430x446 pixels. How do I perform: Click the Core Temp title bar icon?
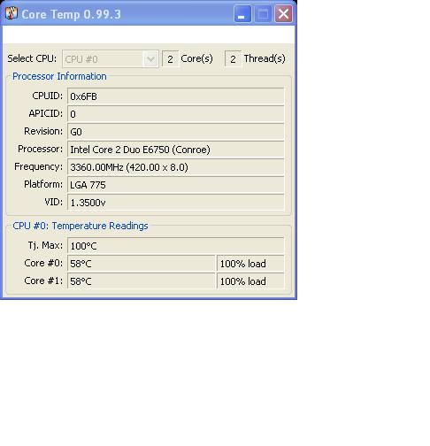[x=12, y=13]
